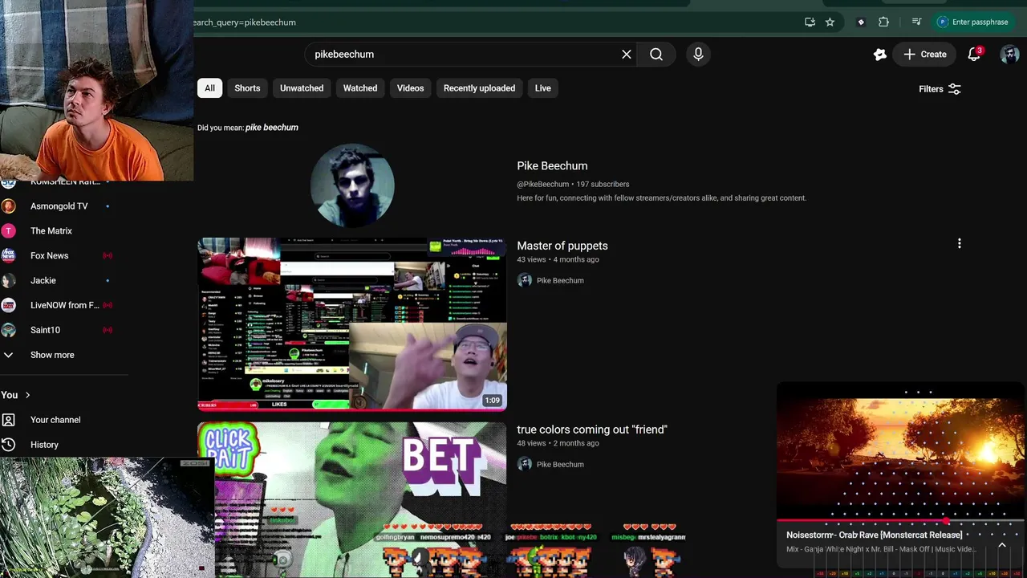Select the Live filter chip
This screenshot has width=1027, height=578.
543,88
